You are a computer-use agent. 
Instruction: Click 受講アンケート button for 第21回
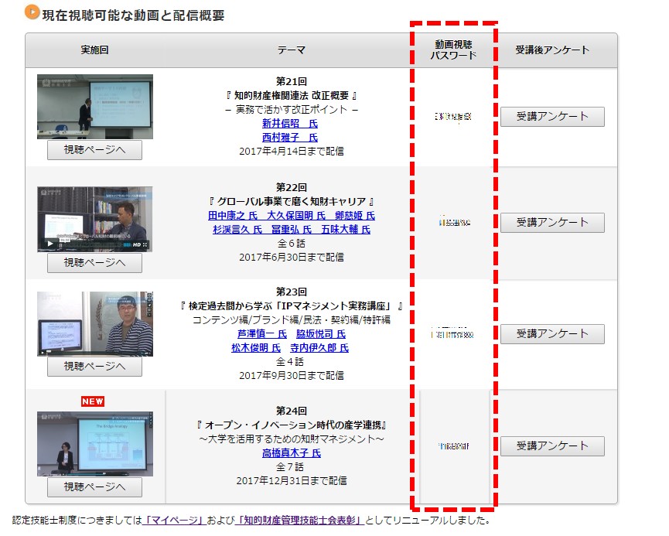click(x=552, y=117)
